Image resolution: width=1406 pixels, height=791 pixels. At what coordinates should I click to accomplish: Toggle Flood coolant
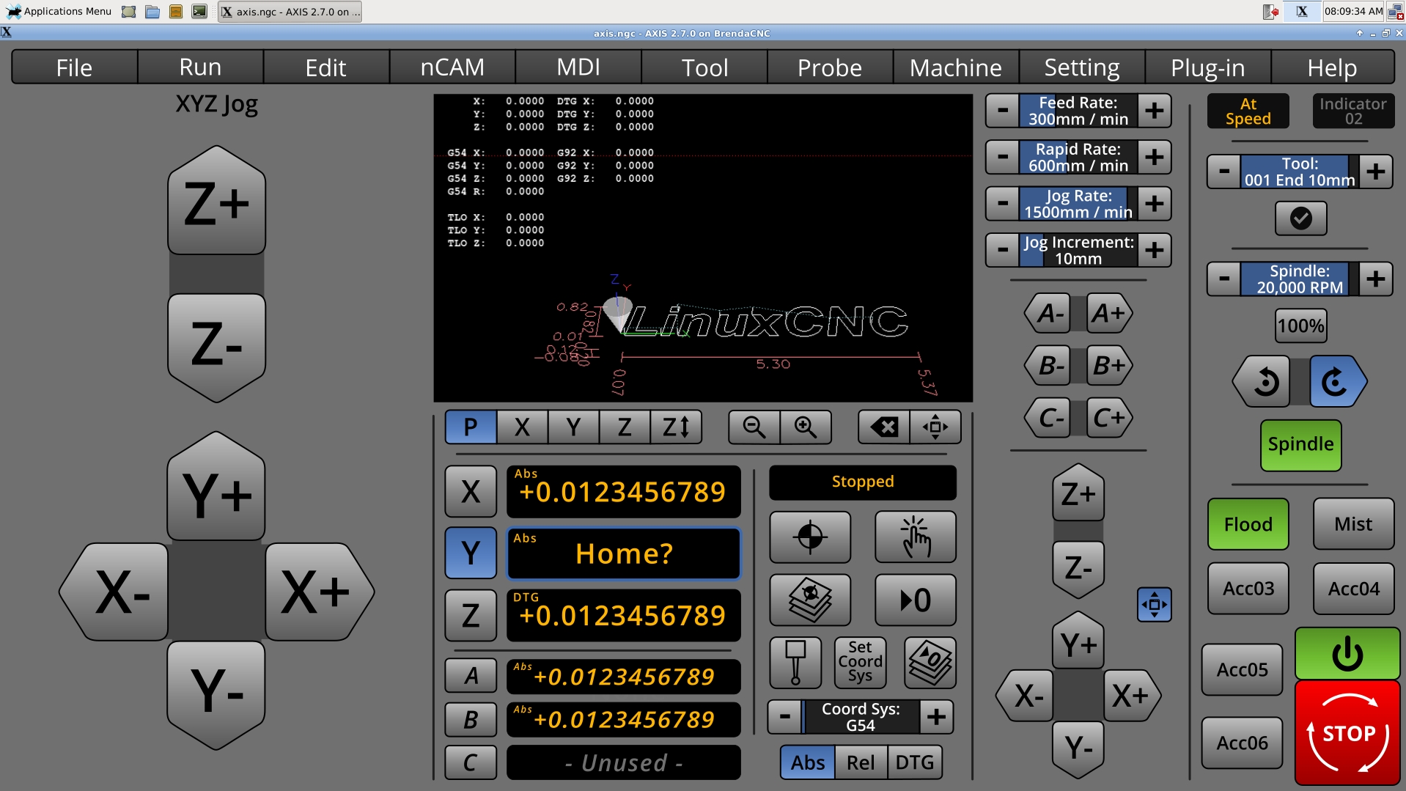click(x=1248, y=524)
